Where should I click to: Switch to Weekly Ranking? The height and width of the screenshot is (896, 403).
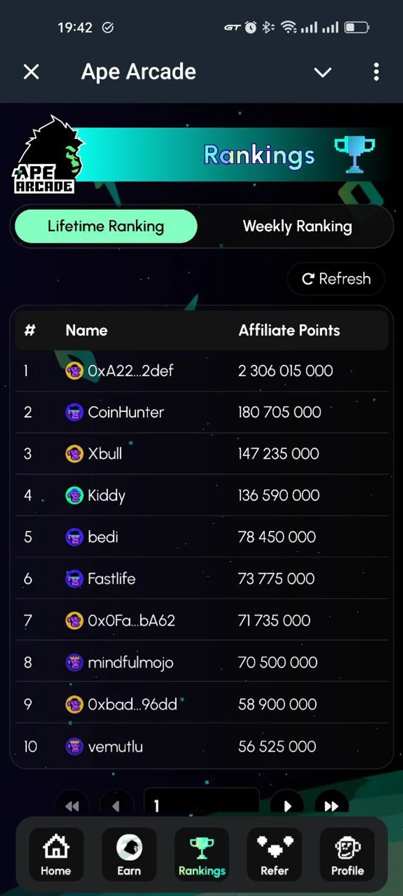pyautogui.click(x=297, y=226)
